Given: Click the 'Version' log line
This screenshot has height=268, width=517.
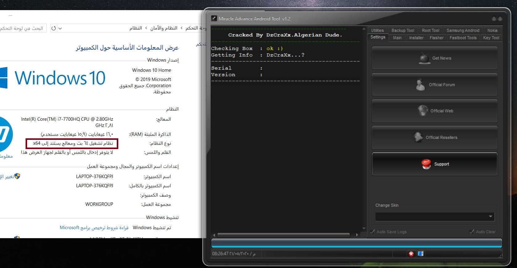Looking at the screenshot, I should (237, 75).
